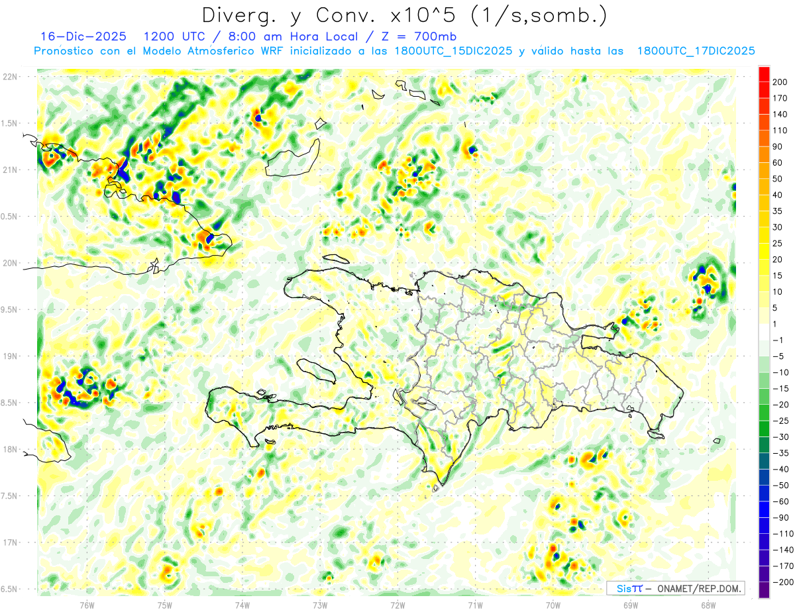Screen dimensions: 795x614
Task: Click the "-5" colorbar value
Action: click(x=778, y=356)
